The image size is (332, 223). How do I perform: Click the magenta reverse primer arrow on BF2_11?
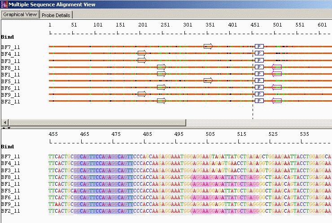click(277, 101)
